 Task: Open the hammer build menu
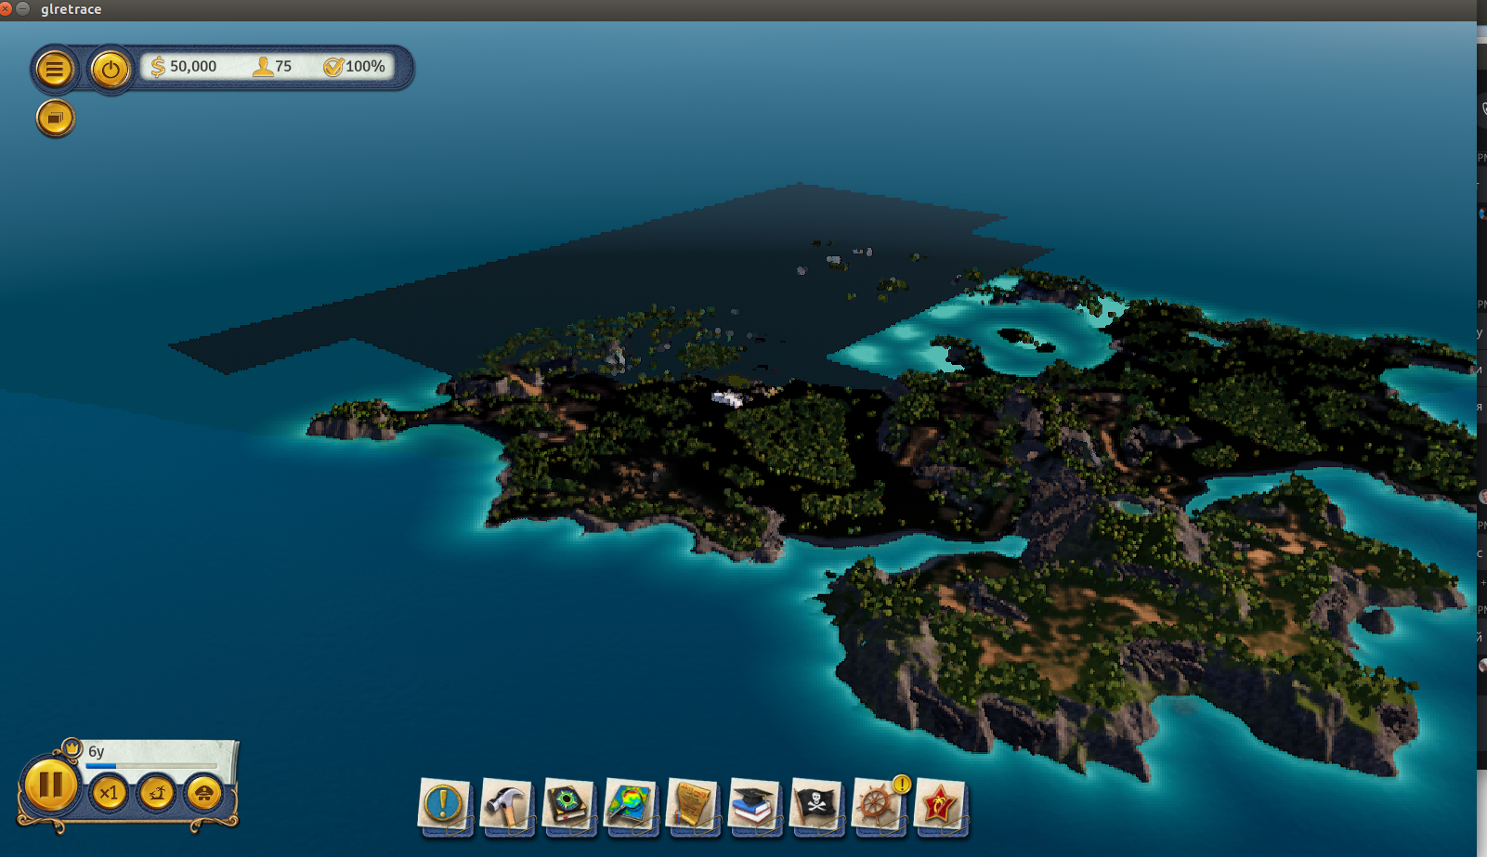505,804
